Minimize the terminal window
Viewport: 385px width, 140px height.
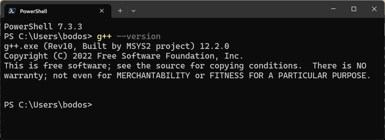click(x=333, y=9)
